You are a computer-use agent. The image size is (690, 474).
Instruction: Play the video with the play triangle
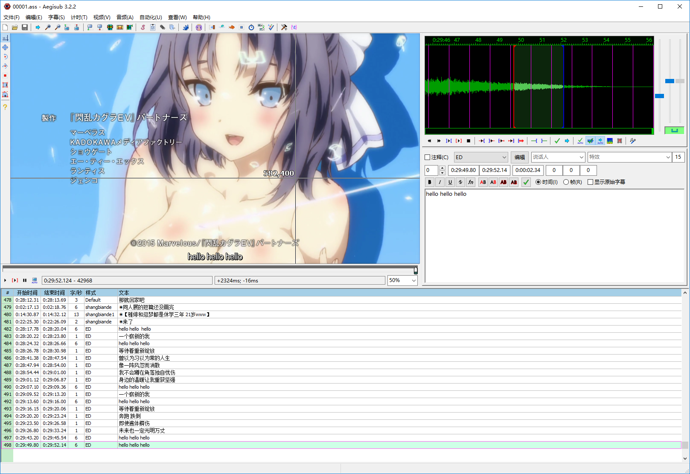(x=5, y=280)
